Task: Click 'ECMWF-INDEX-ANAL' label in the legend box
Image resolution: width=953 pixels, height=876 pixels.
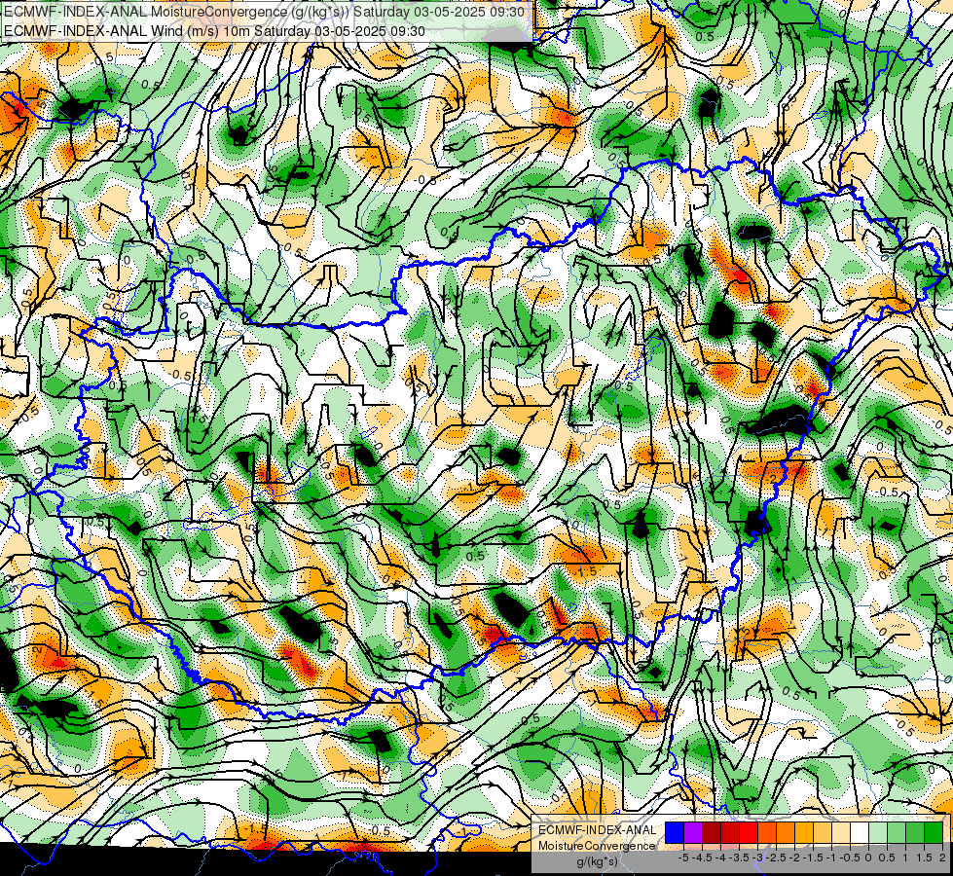Action: (598, 830)
